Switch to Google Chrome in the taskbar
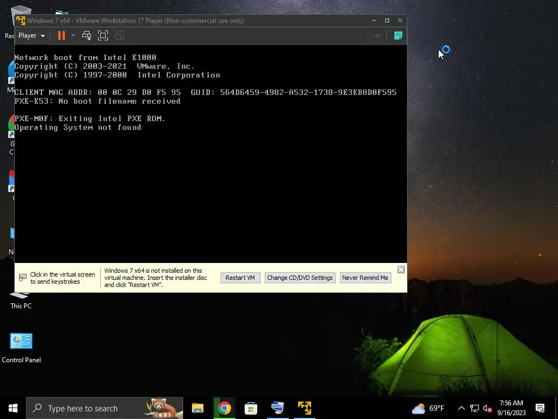Screen dimensions: 558x419 (x=225, y=408)
